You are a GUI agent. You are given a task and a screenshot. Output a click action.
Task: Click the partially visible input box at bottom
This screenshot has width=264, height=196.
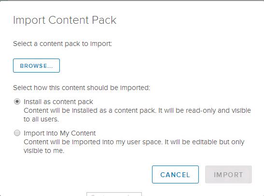pos(114,194)
